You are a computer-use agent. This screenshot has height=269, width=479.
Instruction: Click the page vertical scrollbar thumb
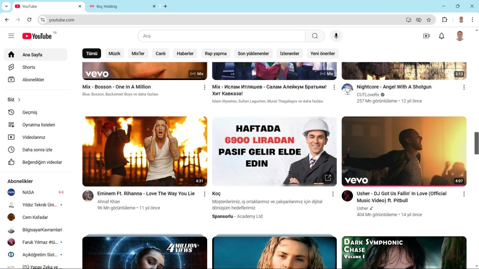(476, 143)
